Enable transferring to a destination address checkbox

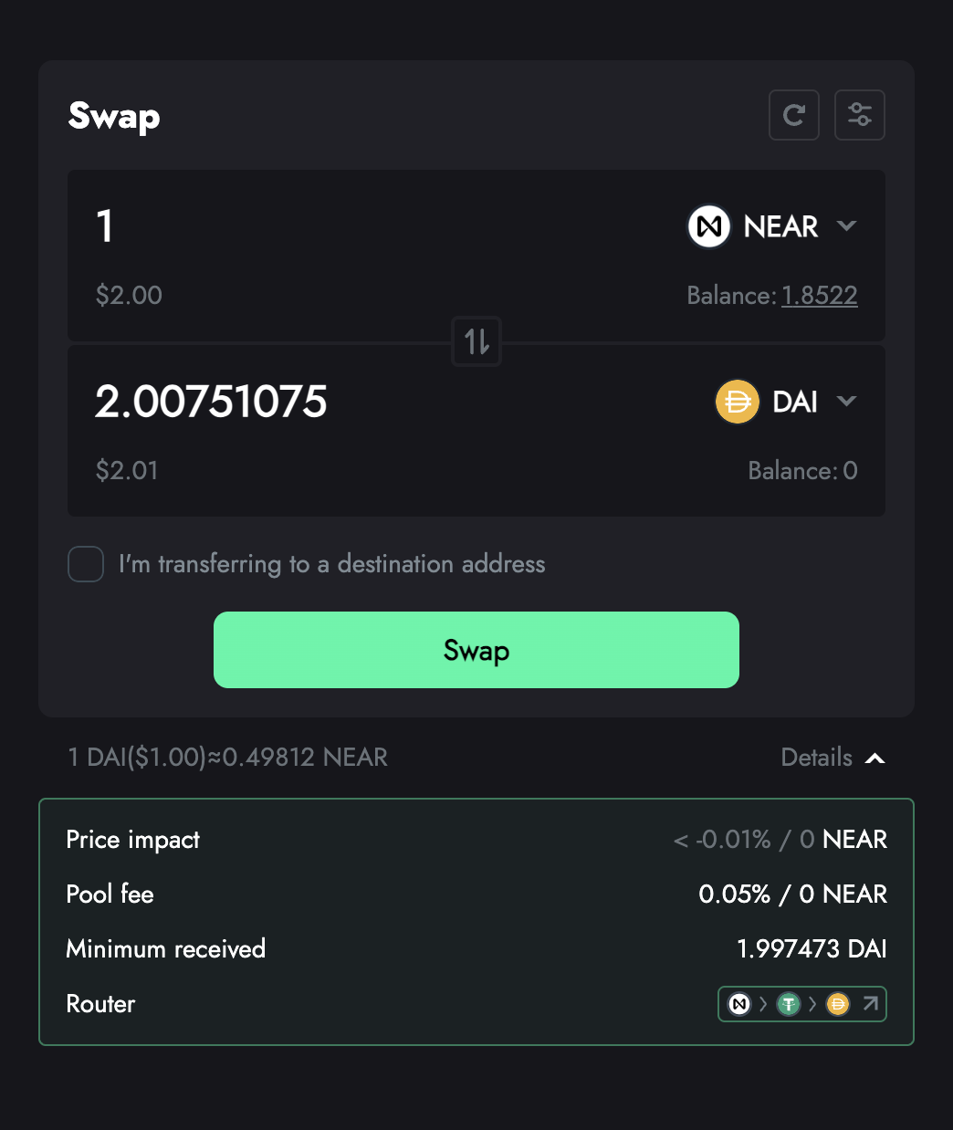point(86,564)
